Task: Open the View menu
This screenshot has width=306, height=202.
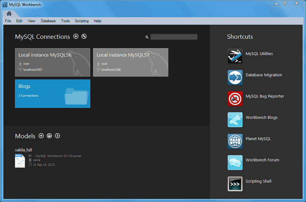Action: [31, 21]
